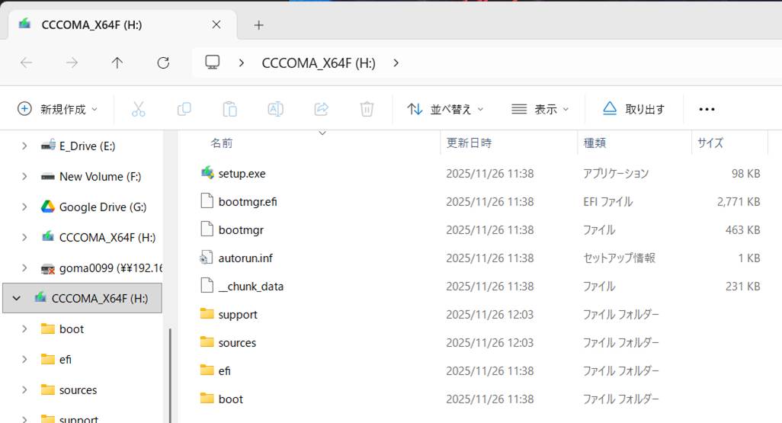
Task: Select the setup.exe file
Action: coord(242,174)
